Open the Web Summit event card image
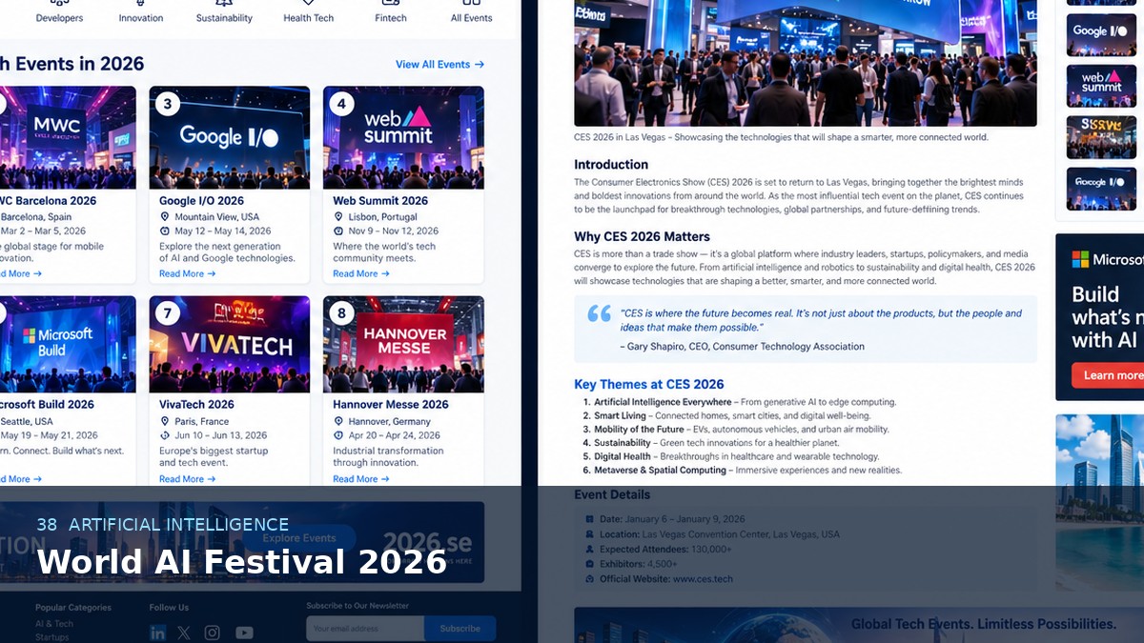 pos(403,137)
